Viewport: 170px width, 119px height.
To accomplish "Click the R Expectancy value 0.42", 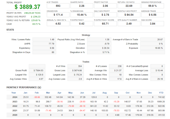I will tap(82, 24).
